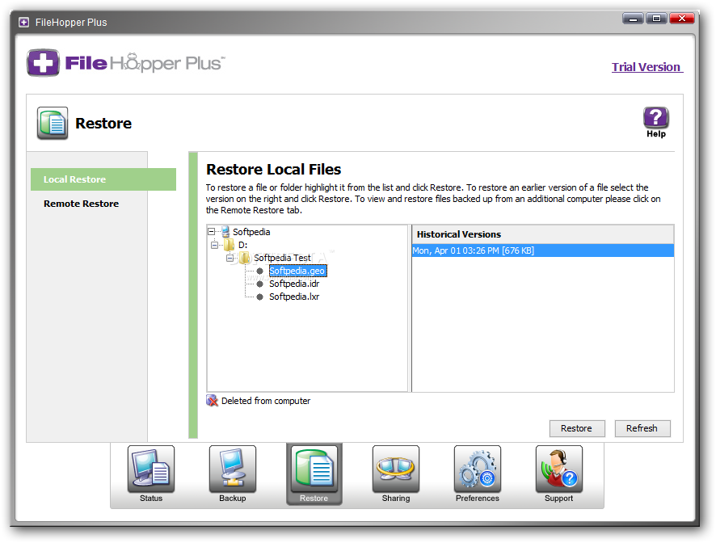Maximize the FileHopper Plus window

click(x=656, y=19)
